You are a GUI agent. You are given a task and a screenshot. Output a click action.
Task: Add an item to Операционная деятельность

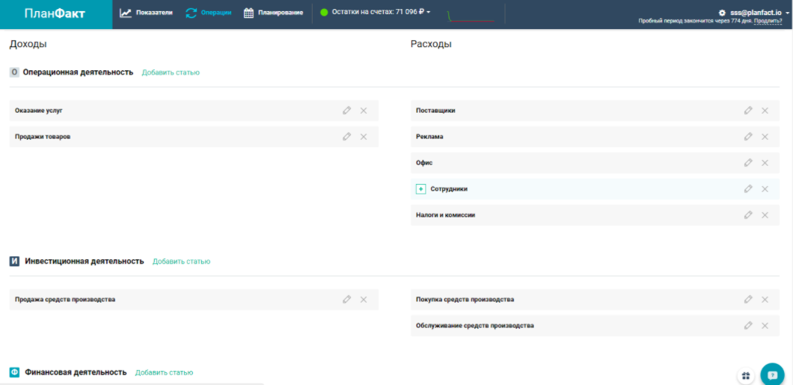click(171, 73)
